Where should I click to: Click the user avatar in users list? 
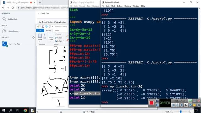(x=5, y=44)
